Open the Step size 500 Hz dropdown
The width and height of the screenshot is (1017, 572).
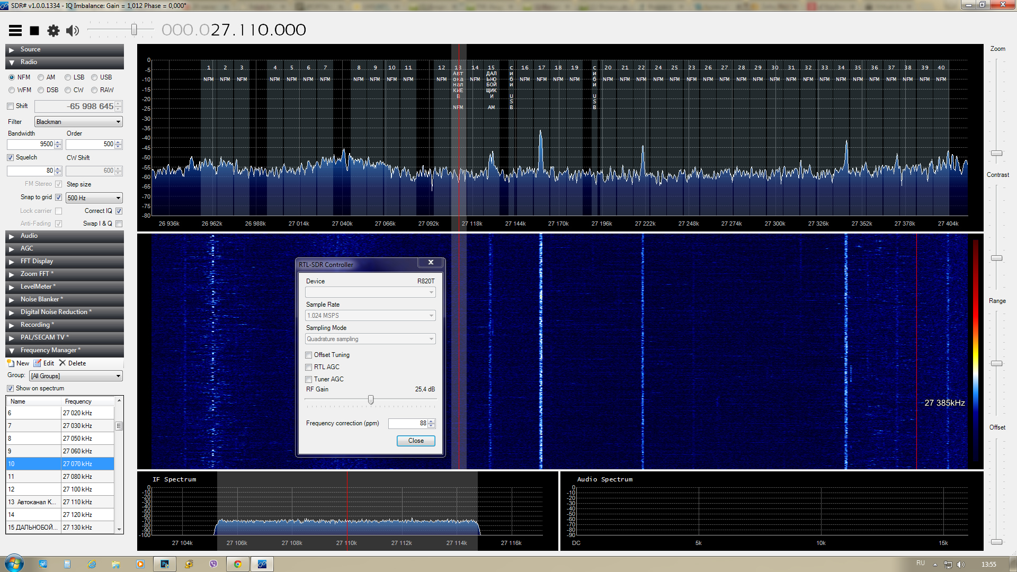click(94, 198)
